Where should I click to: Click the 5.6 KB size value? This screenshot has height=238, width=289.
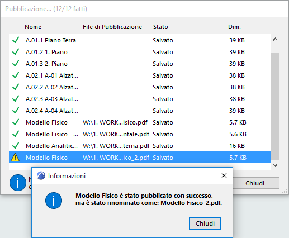click(238, 134)
